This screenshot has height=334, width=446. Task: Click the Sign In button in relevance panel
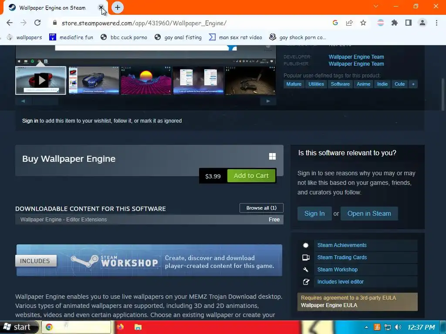(x=314, y=214)
